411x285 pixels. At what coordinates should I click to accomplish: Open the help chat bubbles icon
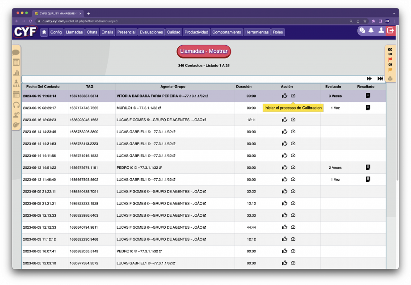(x=362, y=30)
